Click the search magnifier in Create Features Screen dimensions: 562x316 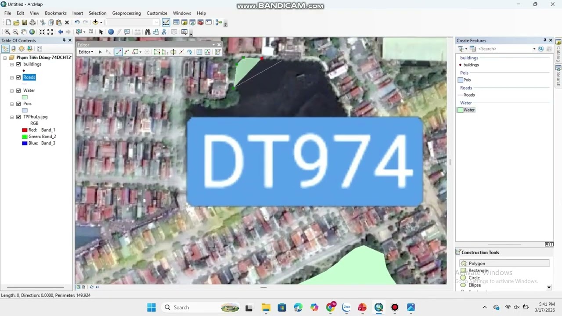click(541, 49)
